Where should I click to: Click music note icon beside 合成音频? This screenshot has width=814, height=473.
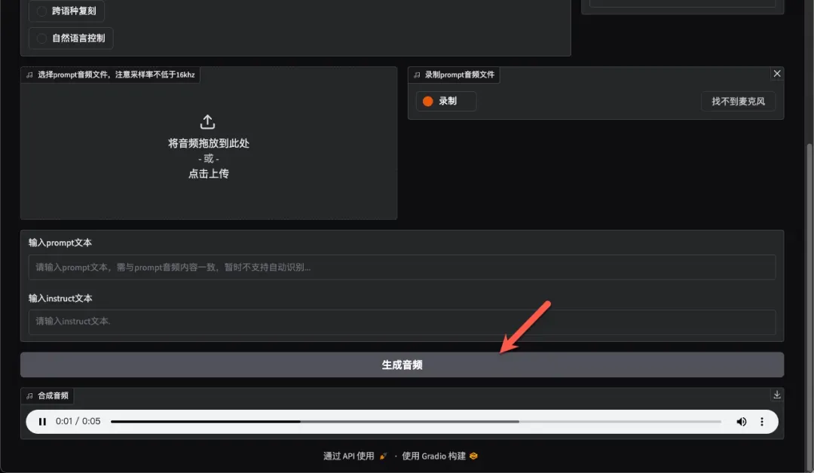(29, 395)
